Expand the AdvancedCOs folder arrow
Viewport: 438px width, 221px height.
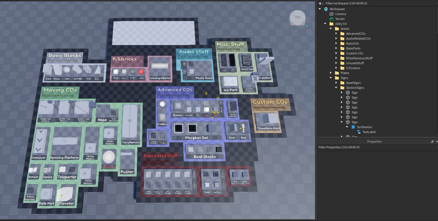[x=336, y=34]
